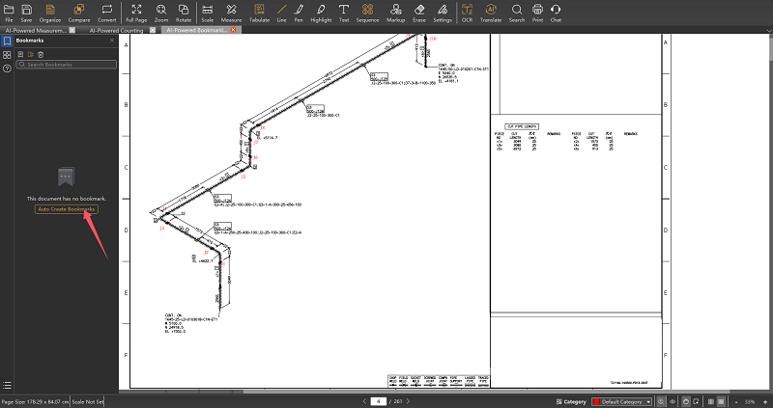Viewport: 773px width, 408px height.
Task: Open the Compare documents tool
Action: 79,12
